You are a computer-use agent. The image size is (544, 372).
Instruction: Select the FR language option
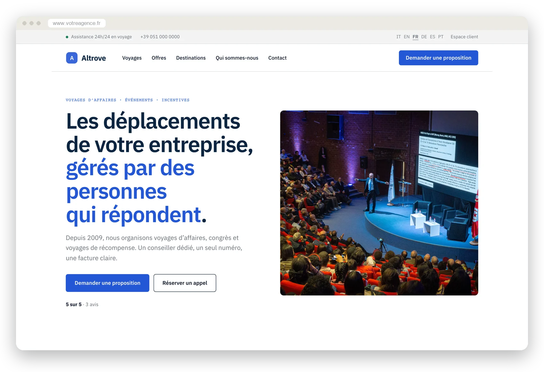415,37
